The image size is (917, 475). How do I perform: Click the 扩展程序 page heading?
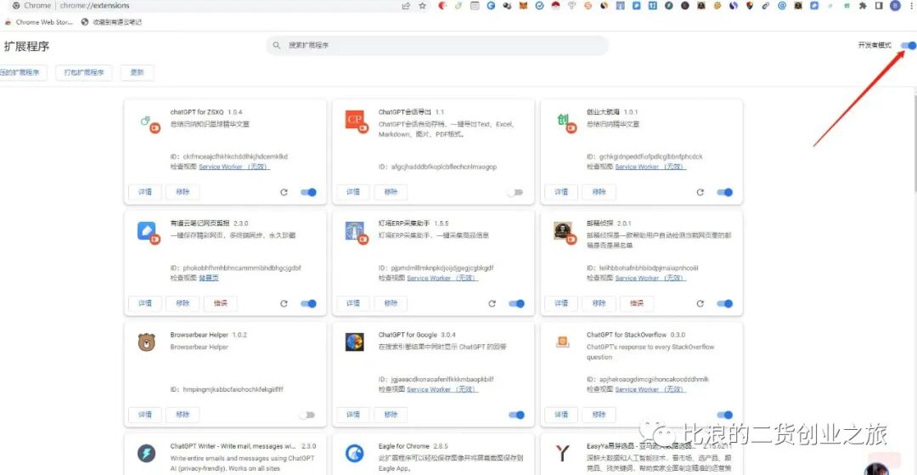click(x=27, y=46)
